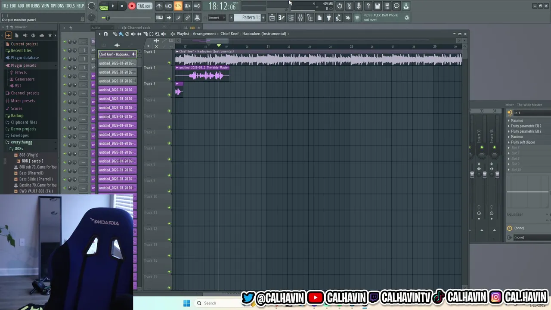Screen dimensions: 551x310
Task: Open help with question mark icon
Action: coord(368,6)
